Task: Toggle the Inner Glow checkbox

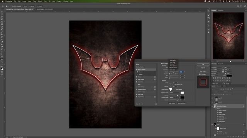Action: pyautogui.click(x=137, y=82)
